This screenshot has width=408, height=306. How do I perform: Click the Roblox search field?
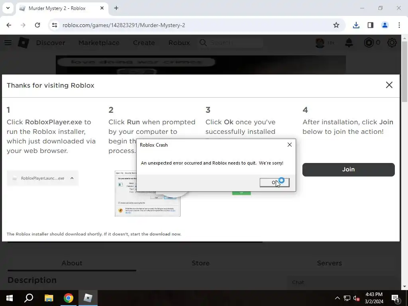point(231,43)
